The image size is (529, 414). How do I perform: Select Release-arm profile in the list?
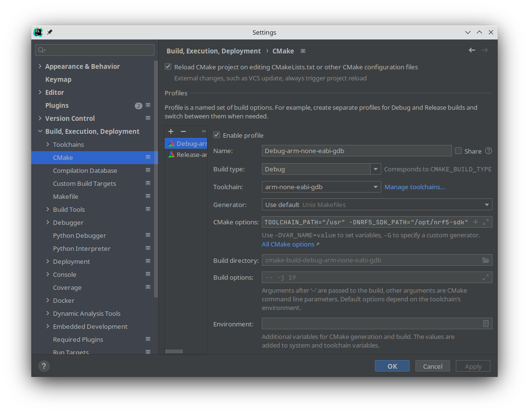188,155
